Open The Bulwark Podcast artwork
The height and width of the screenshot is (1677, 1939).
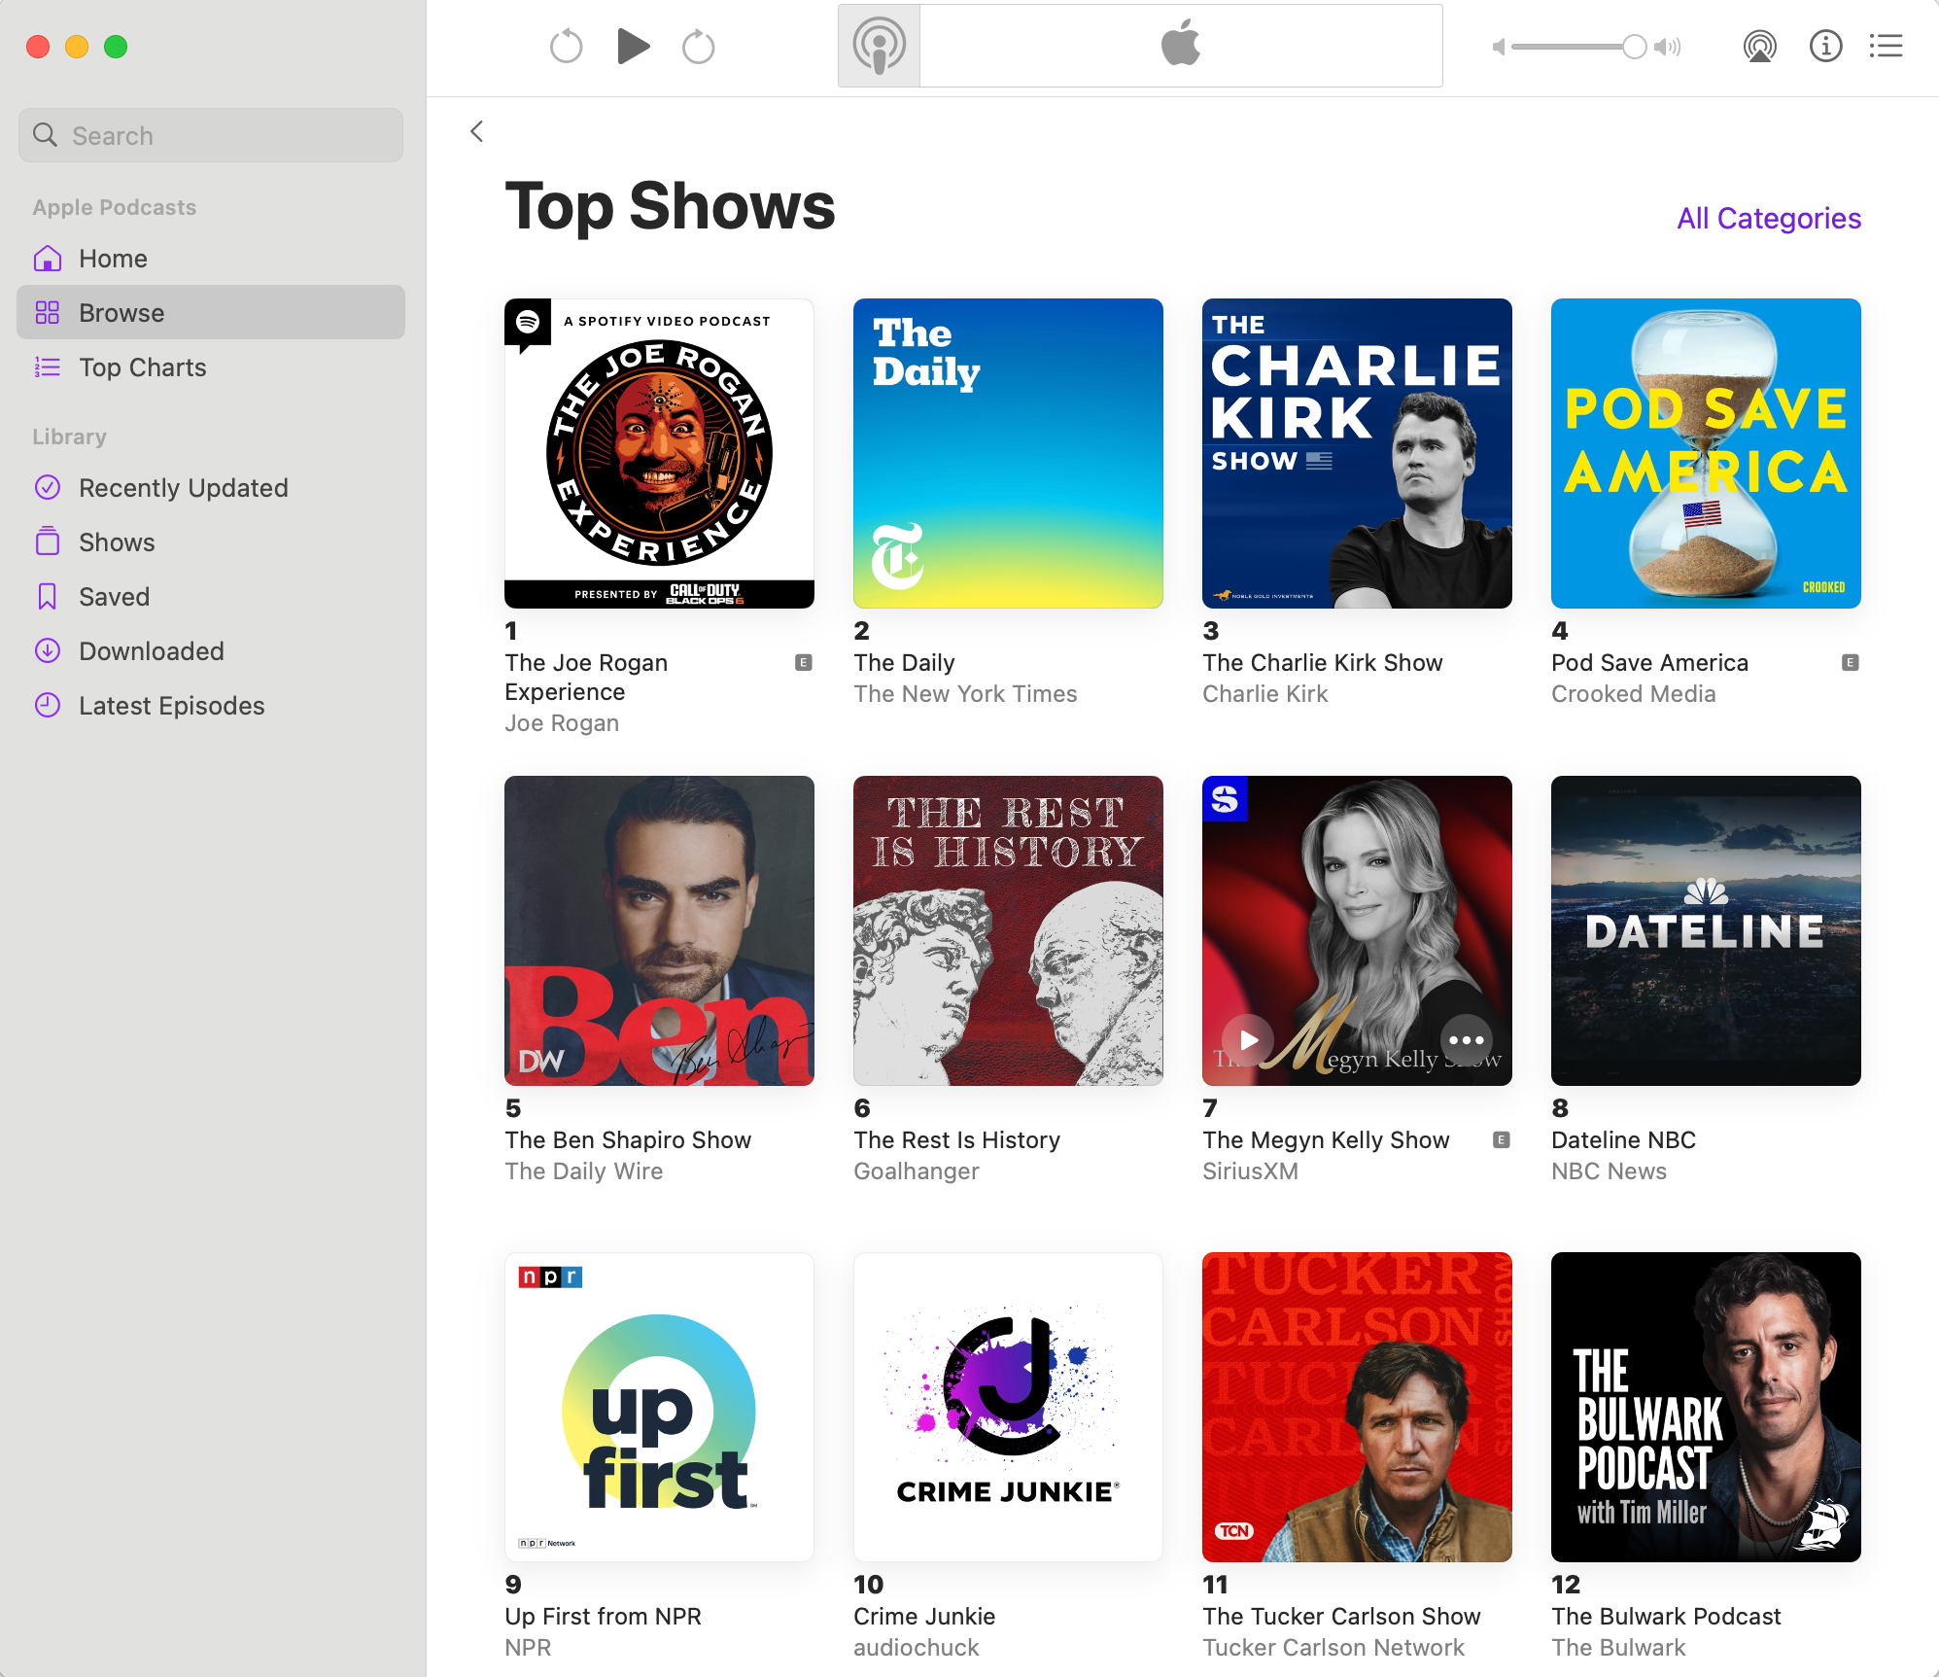pyautogui.click(x=1706, y=1407)
